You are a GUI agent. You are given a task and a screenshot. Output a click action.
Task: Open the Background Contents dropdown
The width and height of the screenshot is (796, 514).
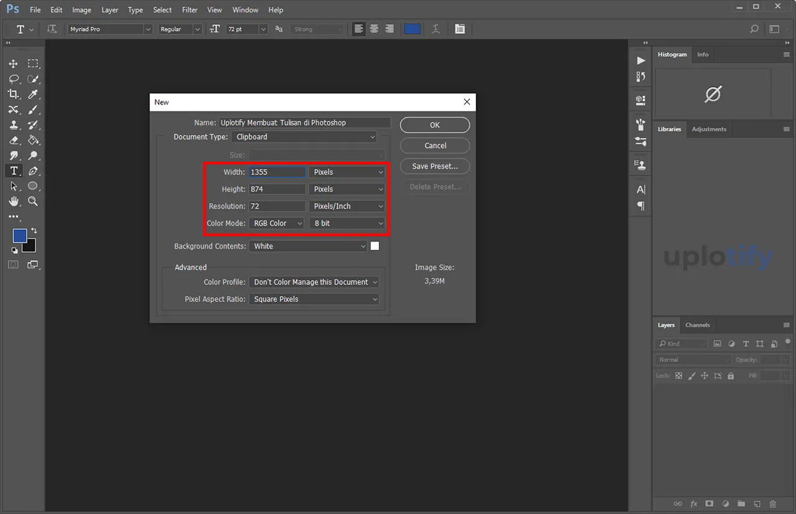tap(309, 246)
